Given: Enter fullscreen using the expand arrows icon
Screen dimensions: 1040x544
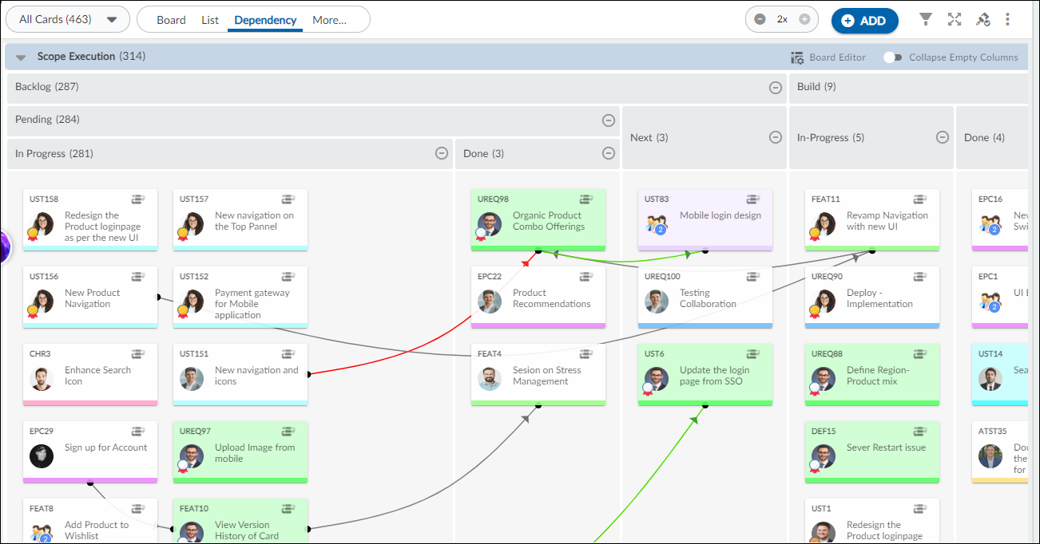Looking at the screenshot, I should pyautogui.click(x=954, y=20).
